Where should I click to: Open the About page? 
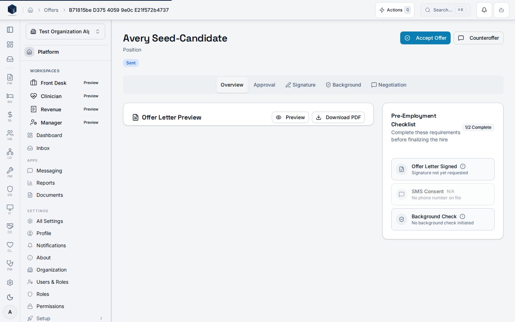coord(65,258)
